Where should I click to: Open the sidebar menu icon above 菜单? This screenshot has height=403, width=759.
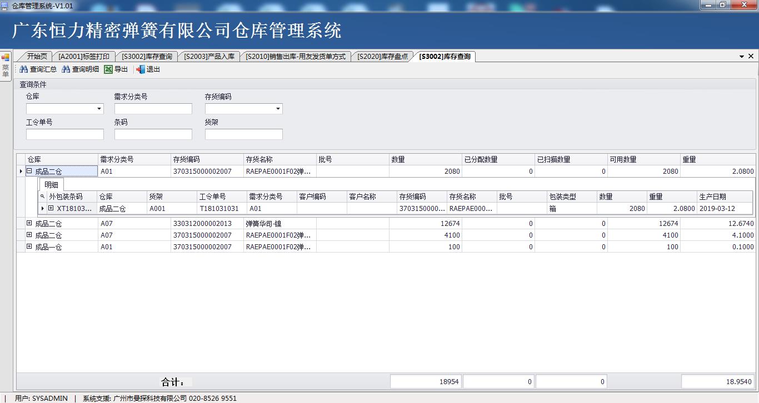click(x=6, y=57)
